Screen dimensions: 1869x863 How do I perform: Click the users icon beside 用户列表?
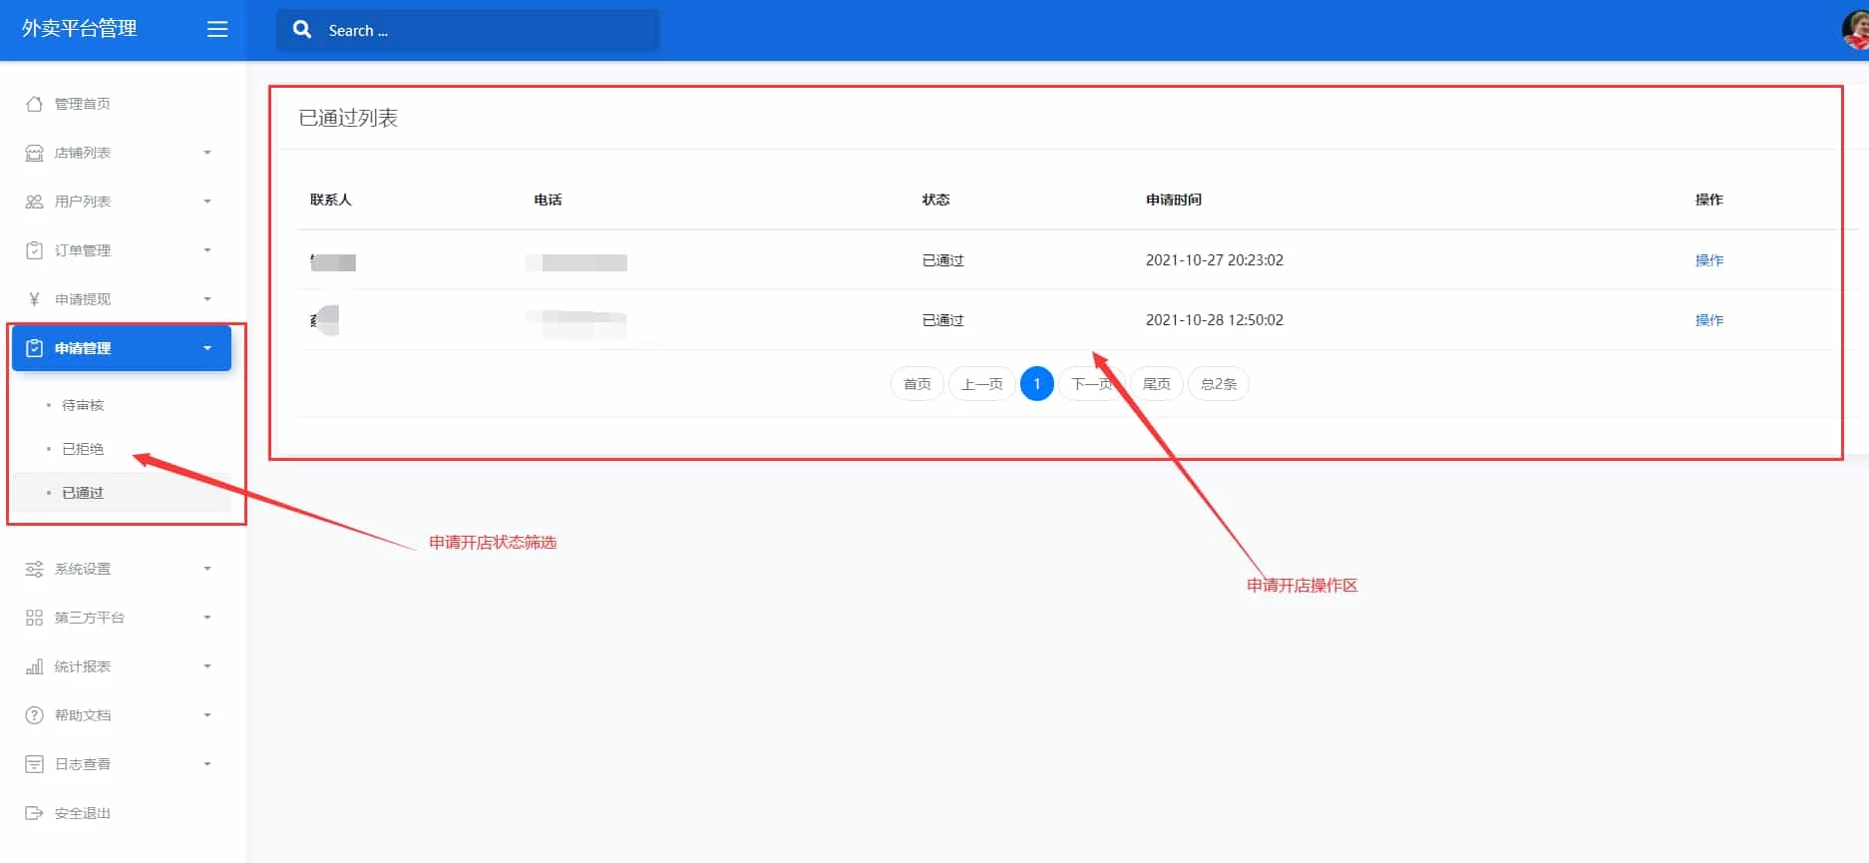[x=34, y=202]
